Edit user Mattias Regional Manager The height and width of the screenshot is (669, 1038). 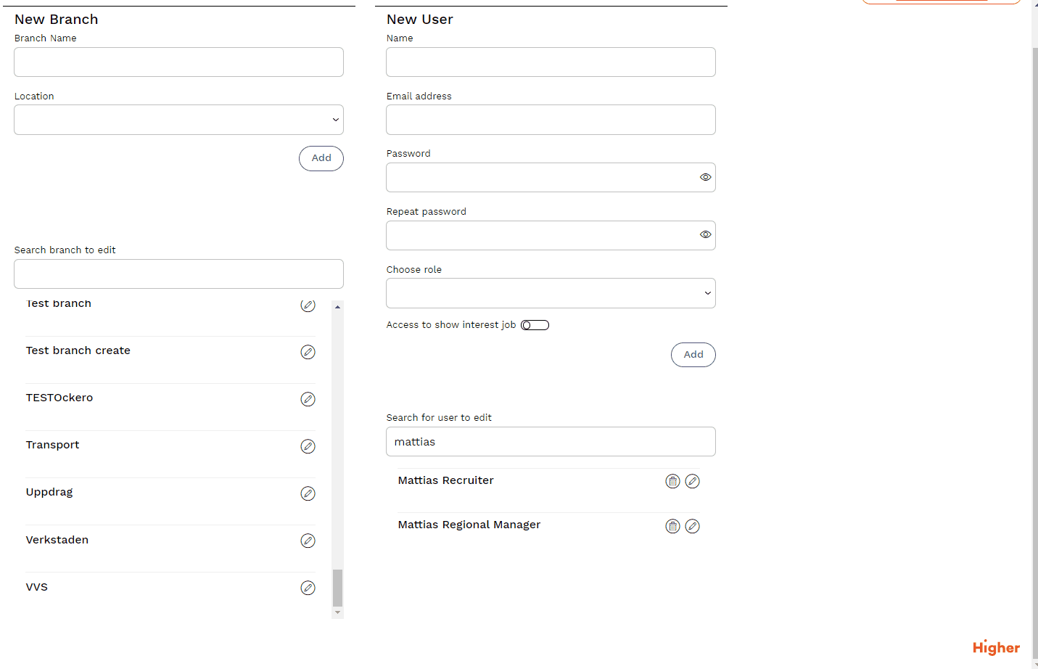coord(693,526)
